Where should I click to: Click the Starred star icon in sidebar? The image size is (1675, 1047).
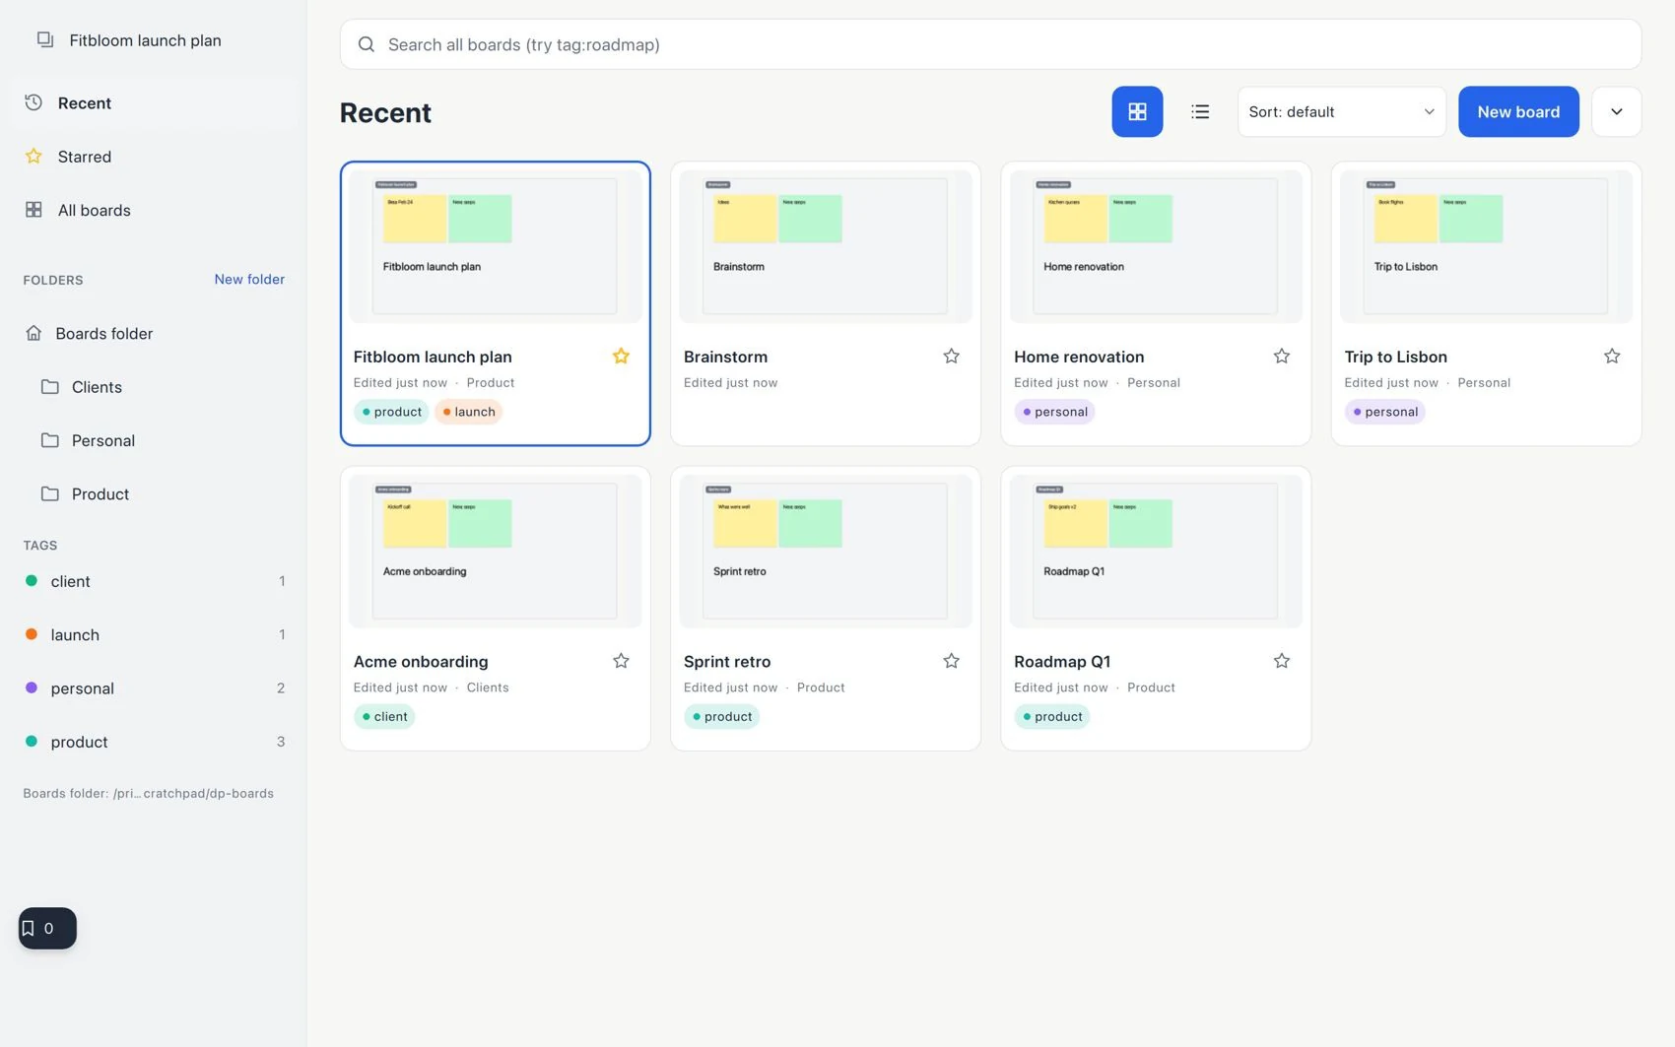pyautogui.click(x=33, y=156)
